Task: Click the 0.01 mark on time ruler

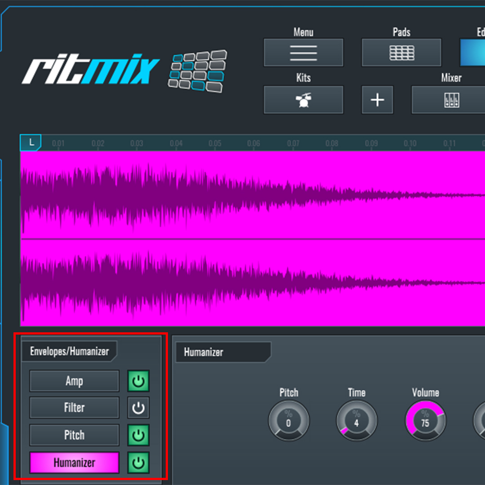Action: click(x=58, y=143)
